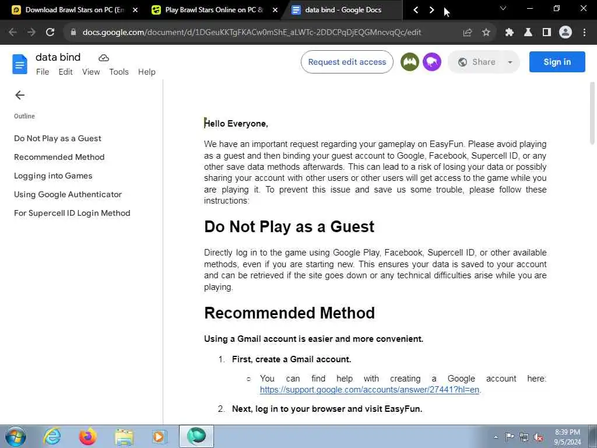This screenshot has width=597, height=448.
Task: View site security lock icon
Action: click(x=73, y=33)
